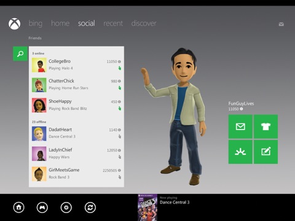Click the GirlMeetsGame avatar picture
This screenshot has width=295, height=221.
click(x=39, y=174)
